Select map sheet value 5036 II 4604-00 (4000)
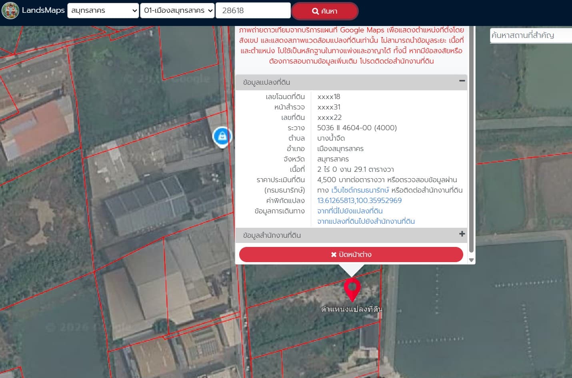This screenshot has height=378, width=572. click(357, 128)
